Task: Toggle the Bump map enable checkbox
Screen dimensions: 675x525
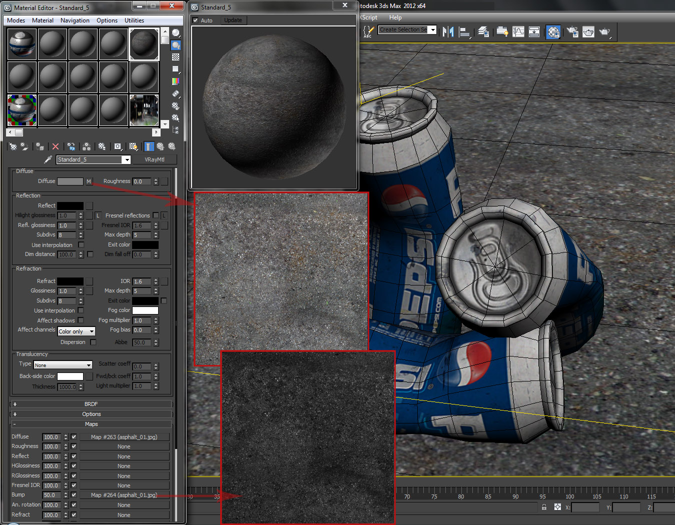Action: pyautogui.click(x=74, y=495)
